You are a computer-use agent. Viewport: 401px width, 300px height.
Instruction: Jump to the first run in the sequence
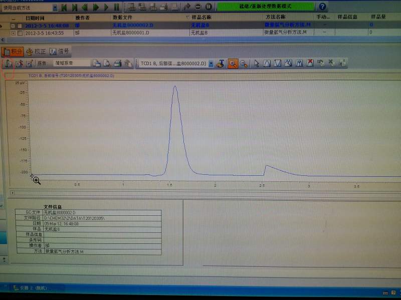tap(64, 8)
